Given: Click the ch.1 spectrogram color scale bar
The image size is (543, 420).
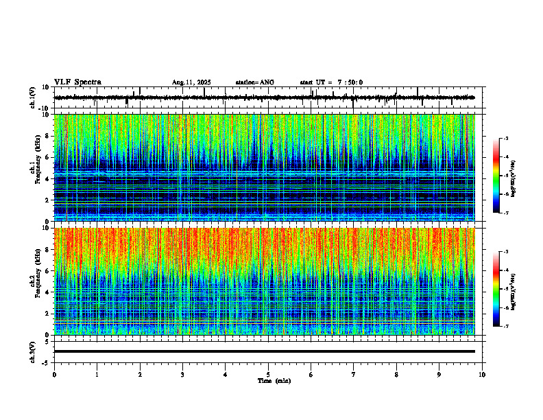Looking at the screenshot, I should pos(496,176).
